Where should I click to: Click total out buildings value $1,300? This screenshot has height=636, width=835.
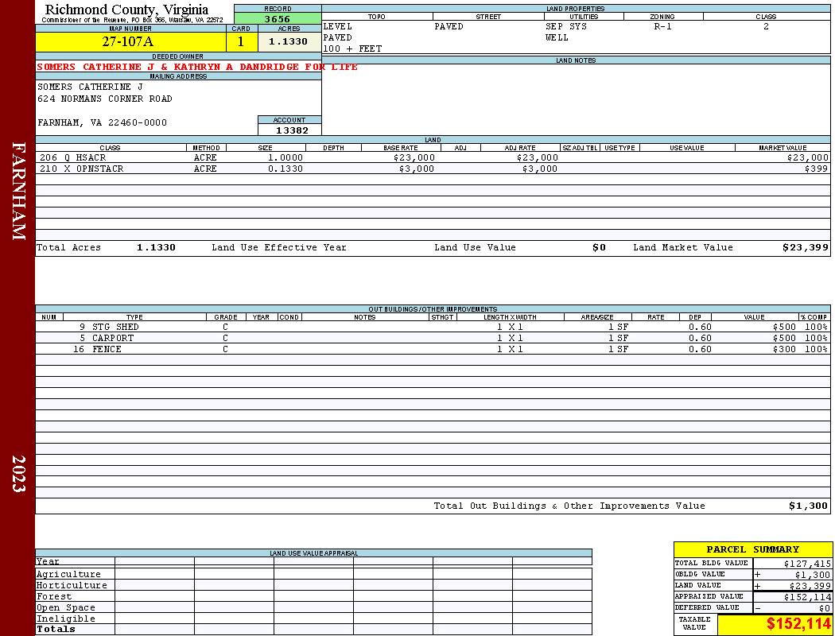808,506
